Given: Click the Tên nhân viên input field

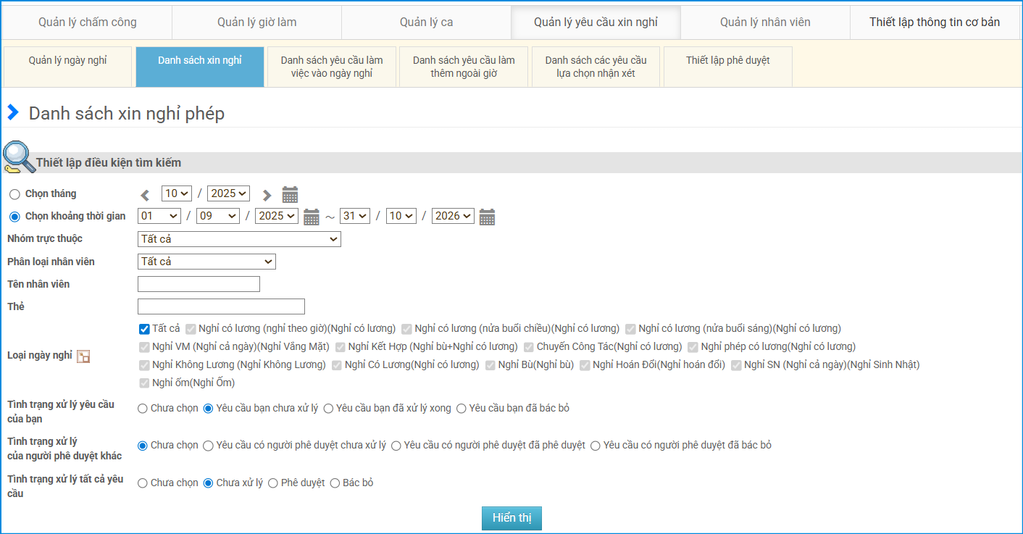Looking at the screenshot, I should [199, 284].
